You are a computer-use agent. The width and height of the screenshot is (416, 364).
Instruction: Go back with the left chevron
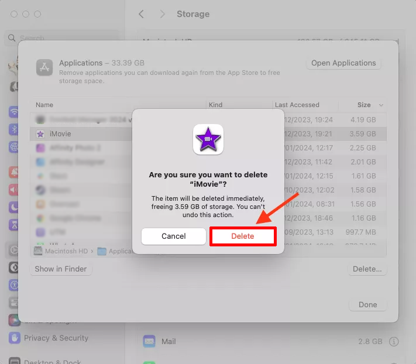pyautogui.click(x=142, y=14)
